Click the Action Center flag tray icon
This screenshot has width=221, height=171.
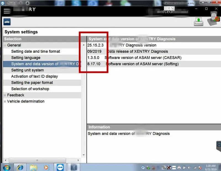[200, 168]
